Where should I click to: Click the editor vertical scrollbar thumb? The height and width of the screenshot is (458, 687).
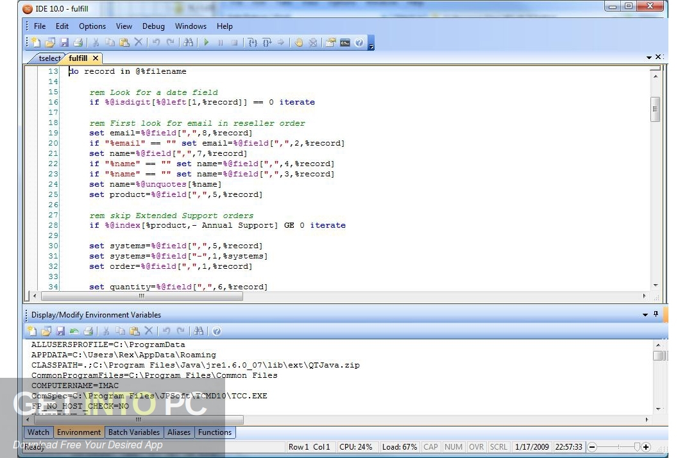655,109
